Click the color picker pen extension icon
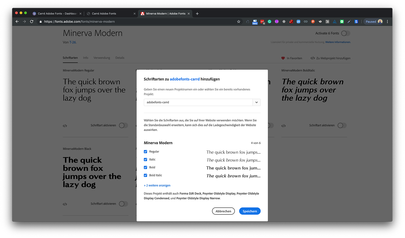The height and width of the screenshot is (238, 405). coord(349,21)
